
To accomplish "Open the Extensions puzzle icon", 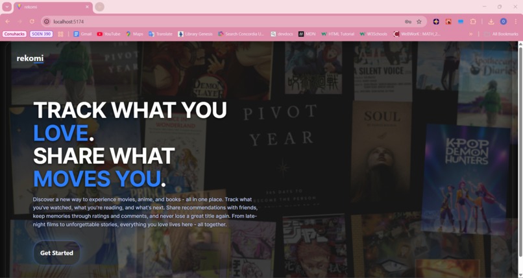I will pos(473,21).
